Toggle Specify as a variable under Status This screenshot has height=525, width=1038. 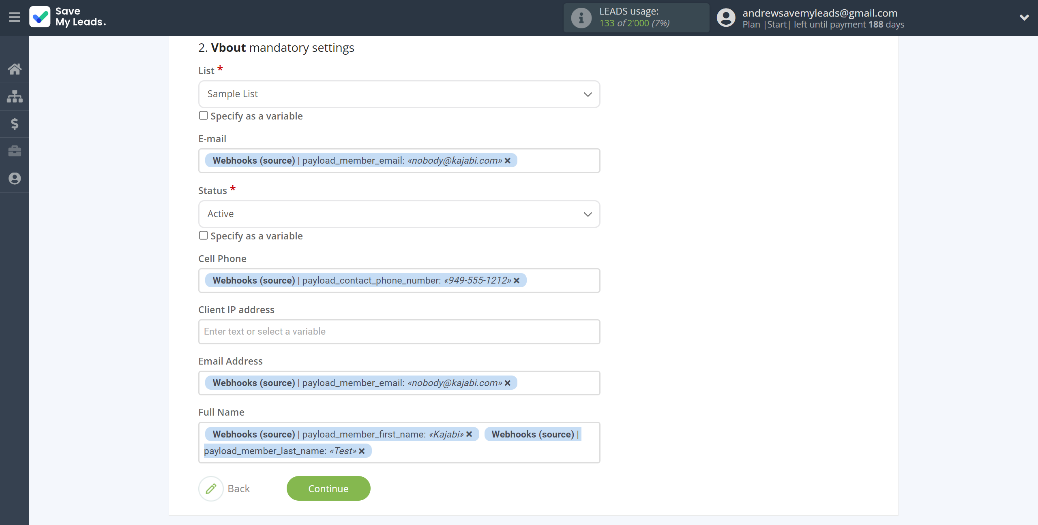coord(204,236)
